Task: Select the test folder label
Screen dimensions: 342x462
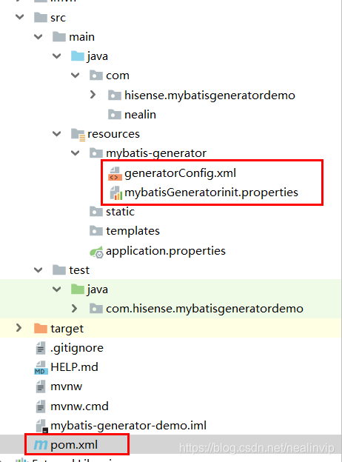Action: 79,270
